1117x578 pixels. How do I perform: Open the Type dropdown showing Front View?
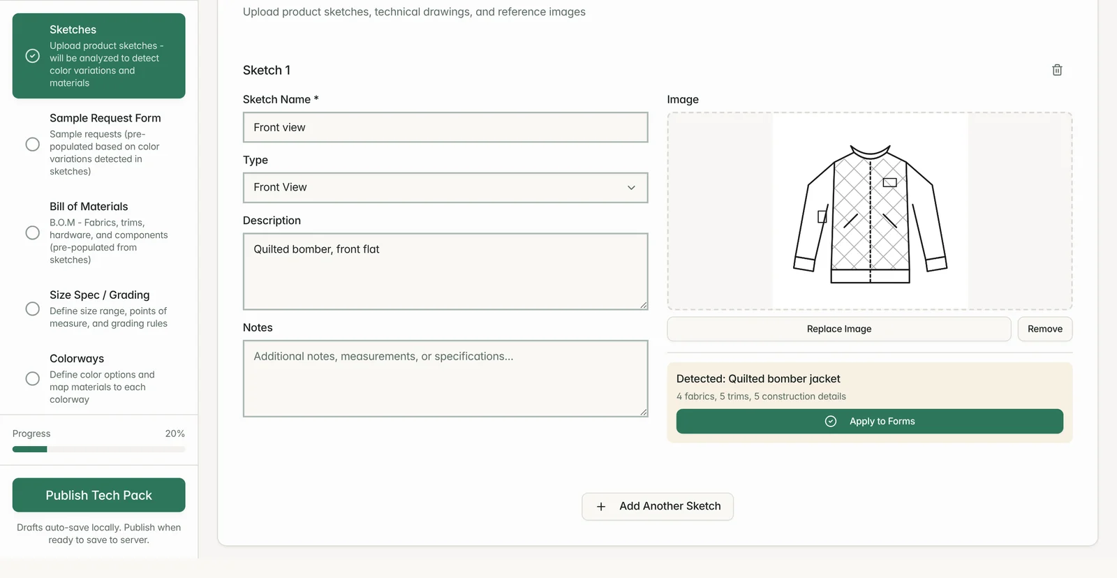[x=445, y=188]
